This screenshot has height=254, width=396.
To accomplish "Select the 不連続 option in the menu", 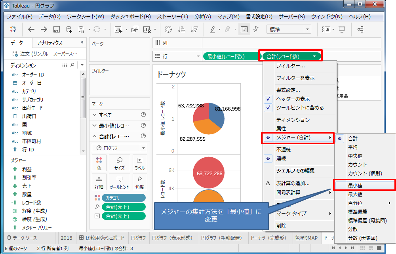I will click(x=284, y=149).
